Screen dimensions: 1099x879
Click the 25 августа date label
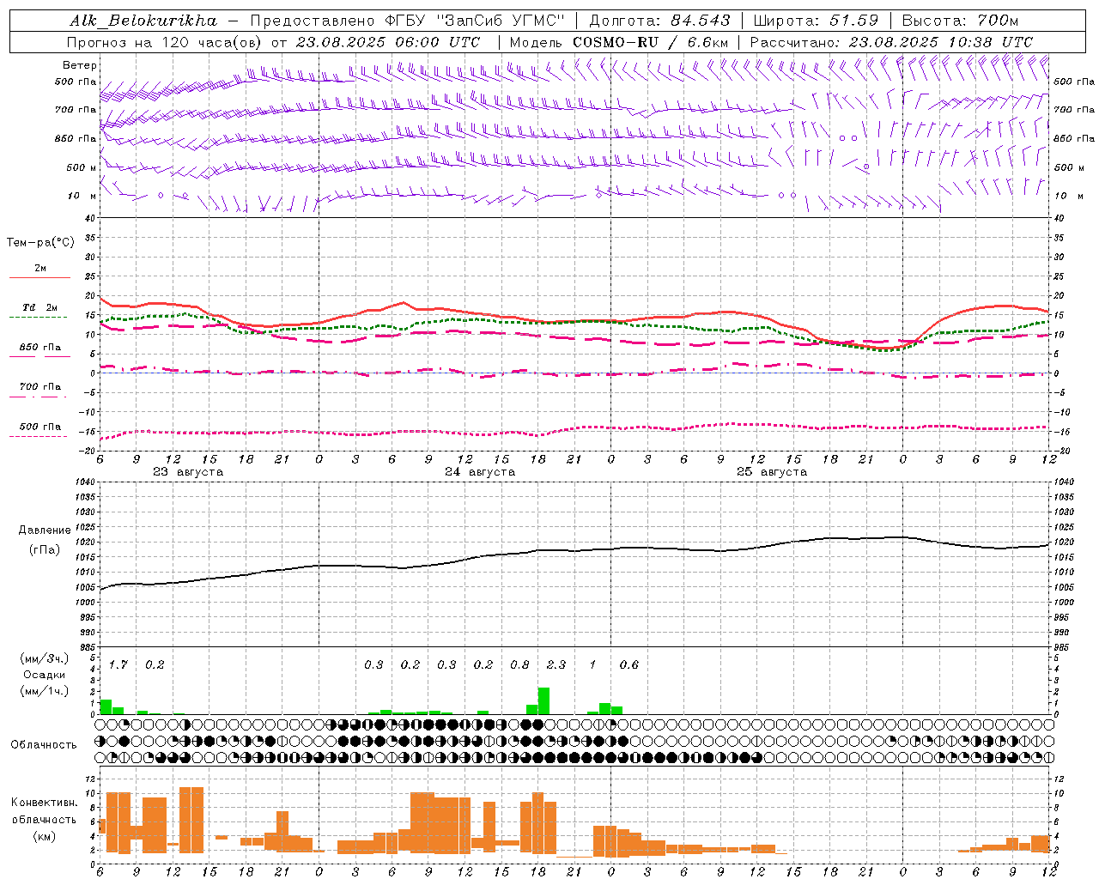click(x=772, y=472)
